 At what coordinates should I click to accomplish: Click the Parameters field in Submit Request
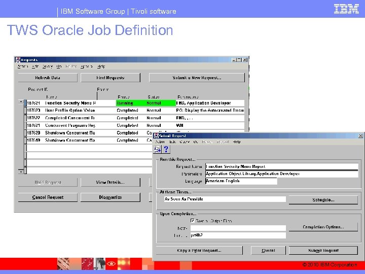[282, 174]
